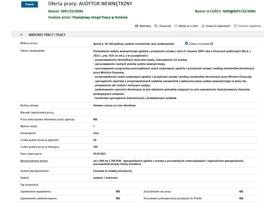
Task: Click the map pin icon near Zobacz na mapie
Action: (186, 44)
